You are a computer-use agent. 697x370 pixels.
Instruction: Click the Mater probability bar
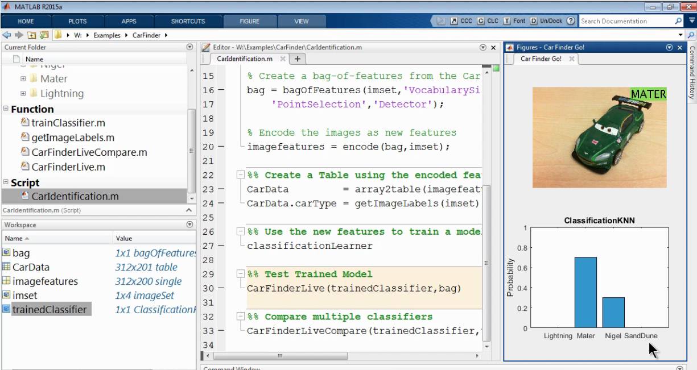click(585, 292)
